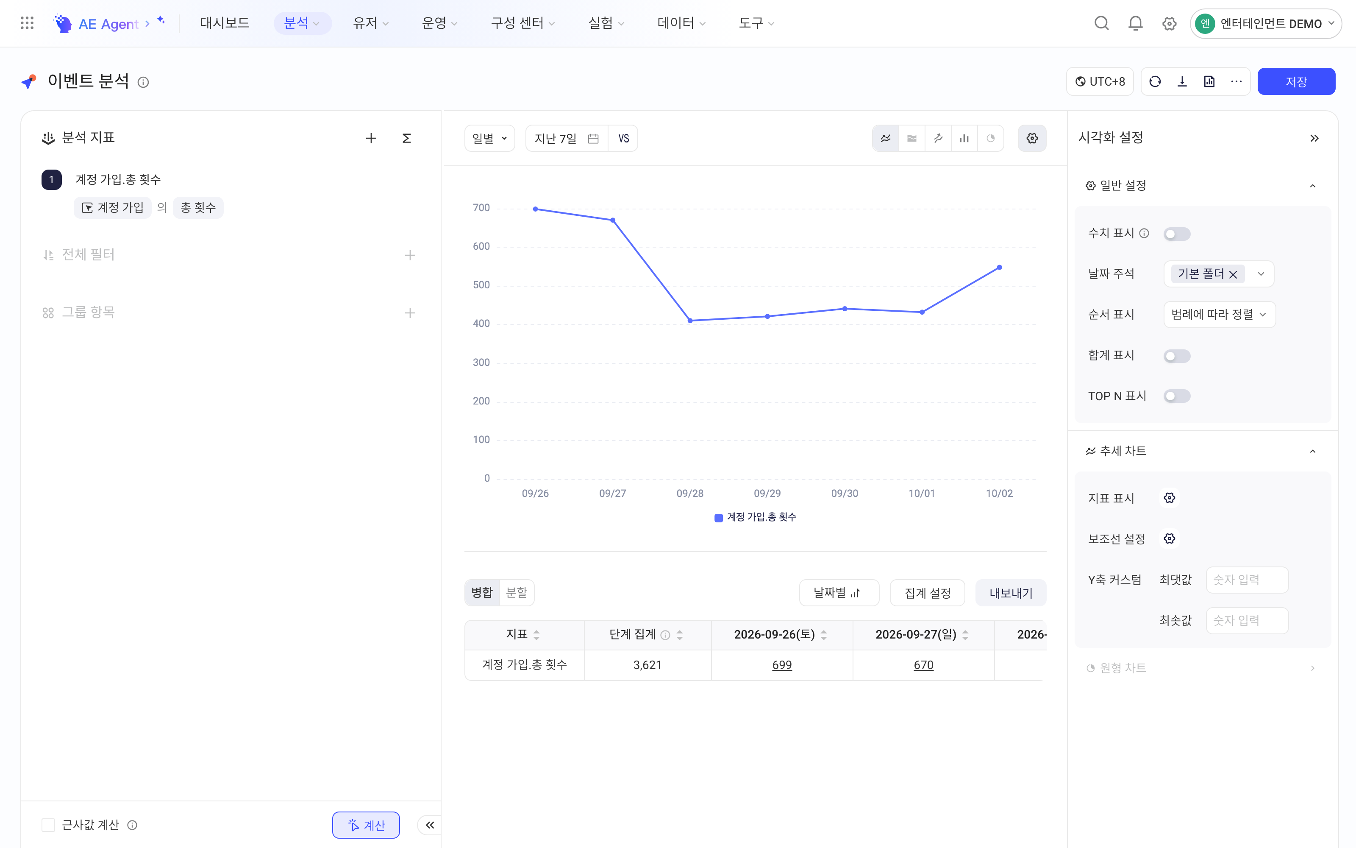1356x848 pixels.
Task: Toggle TOP N 표시 switch
Action: 1177,396
